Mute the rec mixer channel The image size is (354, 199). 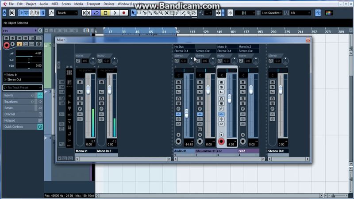point(222,82)
